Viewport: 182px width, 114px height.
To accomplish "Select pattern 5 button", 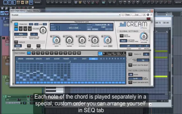I will tap(47, 53).
